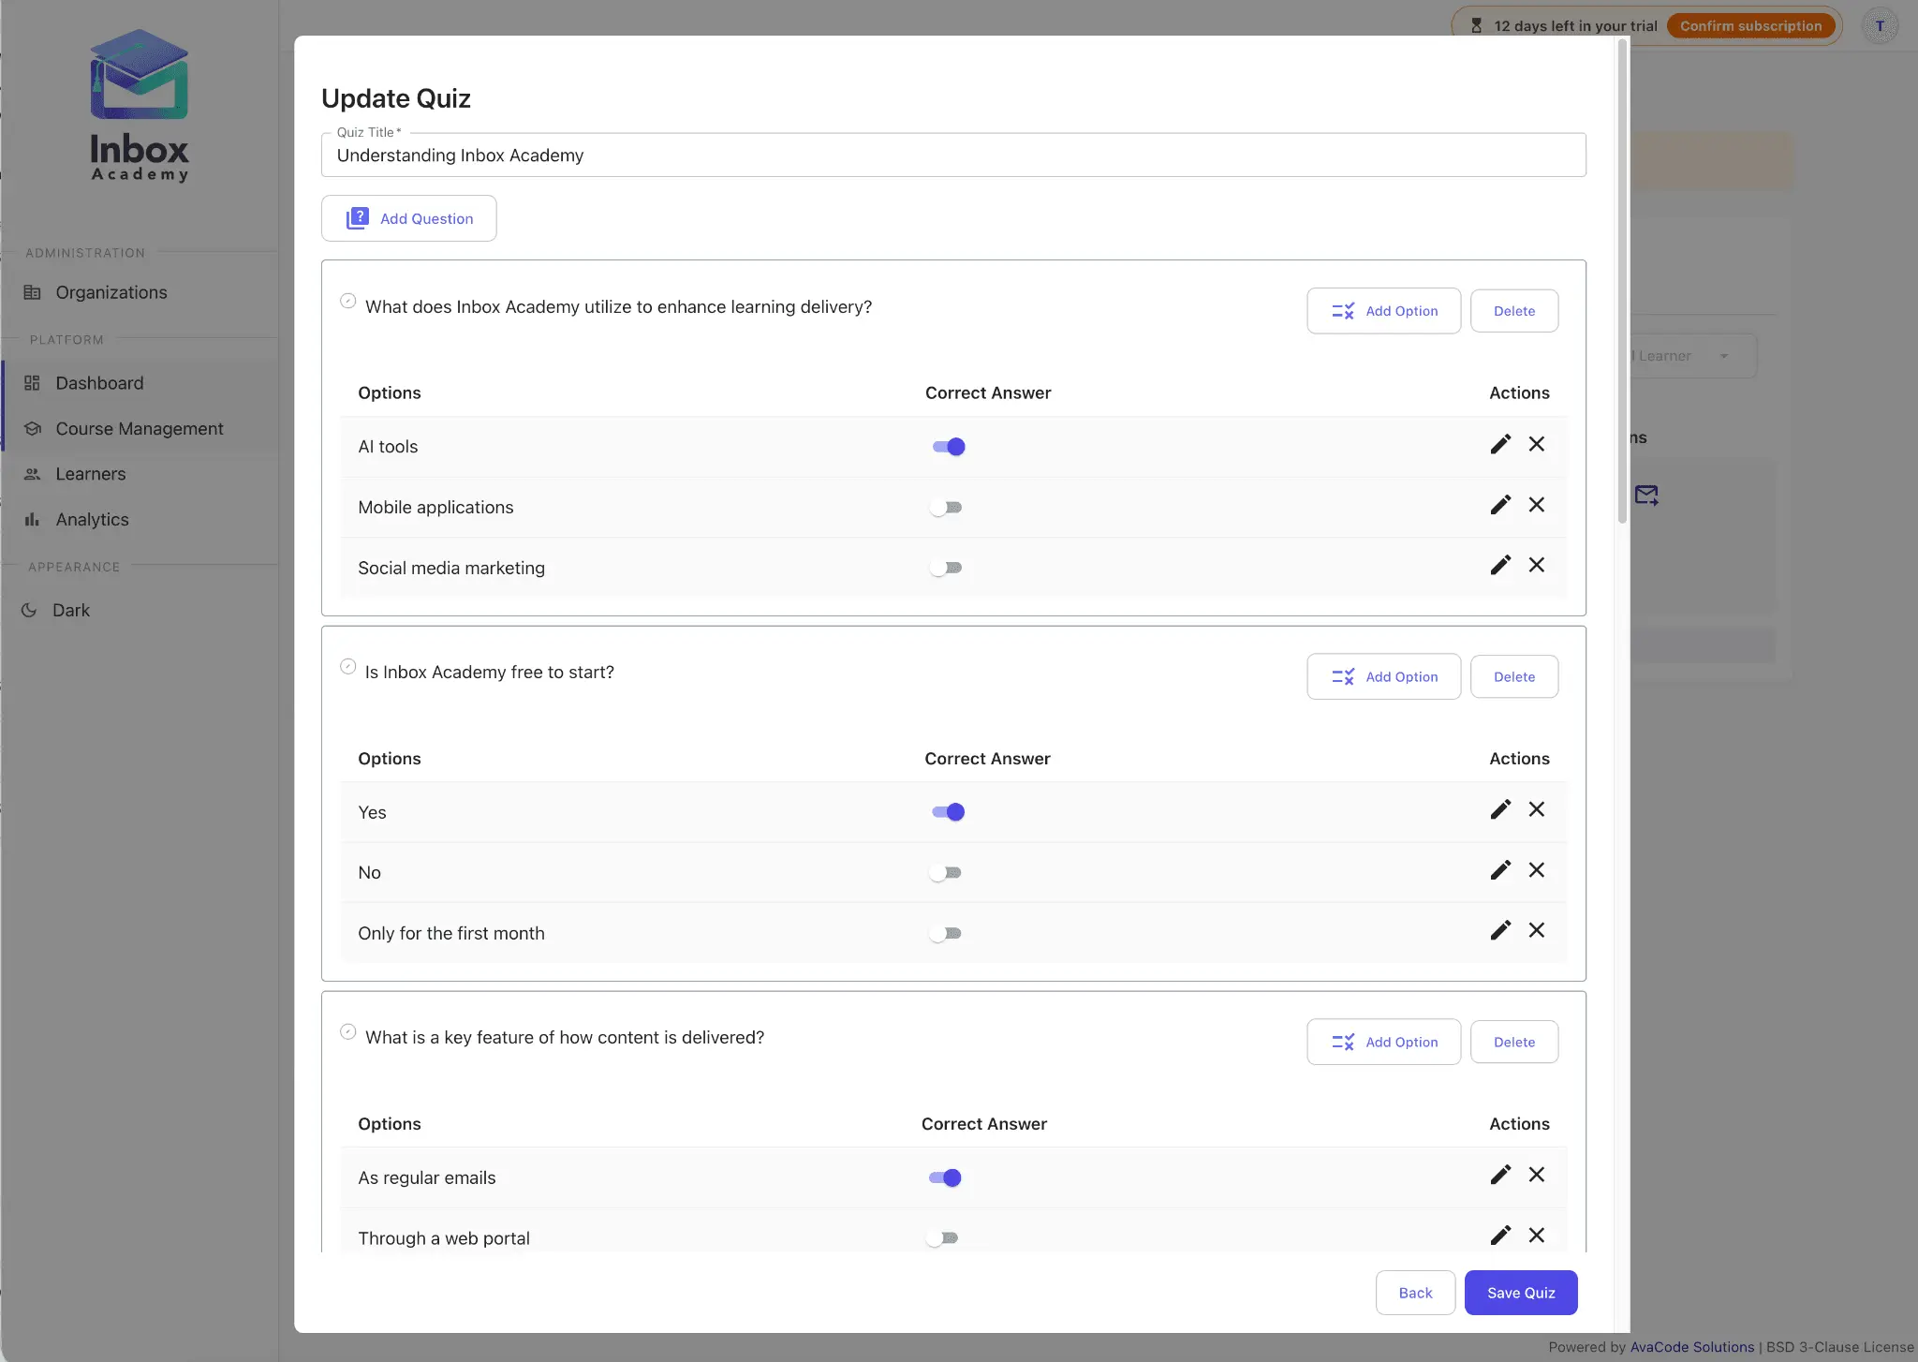Remove the 'AI tools' option with X
The width and height of the screenshot is (1918, 1362).
click(x=1537, y=444)
